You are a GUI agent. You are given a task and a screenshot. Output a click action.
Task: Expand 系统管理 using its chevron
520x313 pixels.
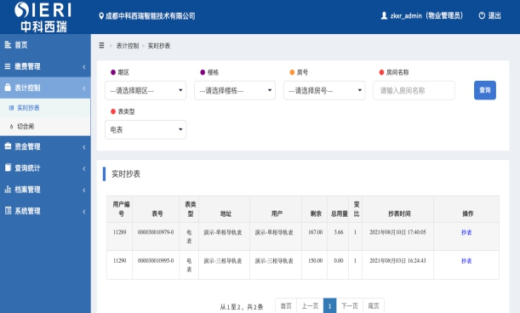click(84, 211)
